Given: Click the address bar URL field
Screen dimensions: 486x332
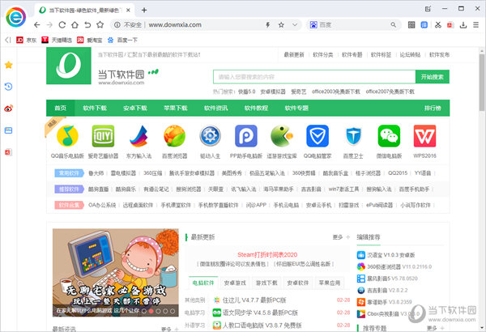Looking at the screenshot, I should (205, 25).
